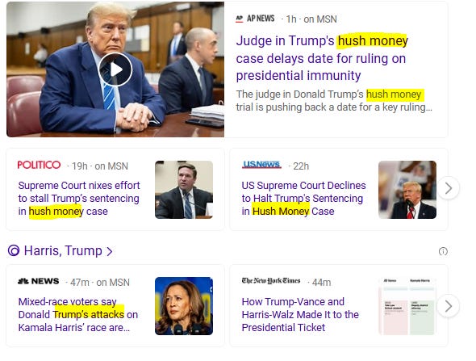Click the circular Harris, Trump topic icon

[x=14, y=250]
